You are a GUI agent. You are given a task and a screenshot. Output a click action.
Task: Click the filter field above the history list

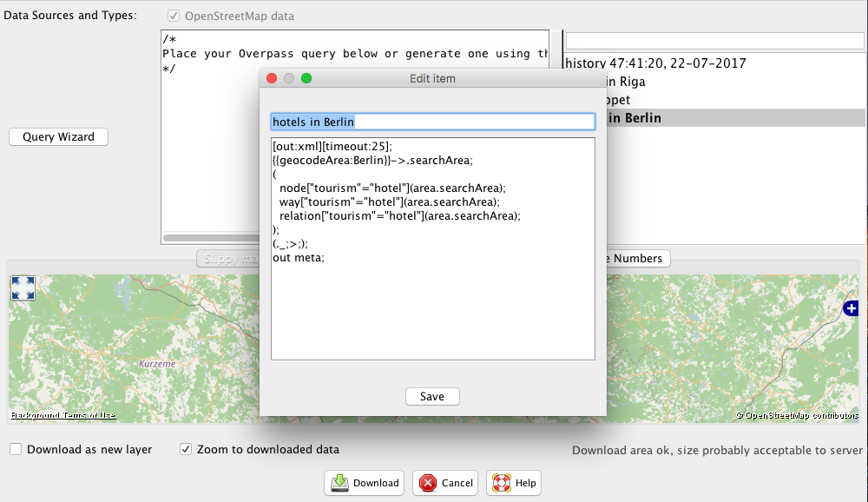pyautogui.click(x=714, y=41)
